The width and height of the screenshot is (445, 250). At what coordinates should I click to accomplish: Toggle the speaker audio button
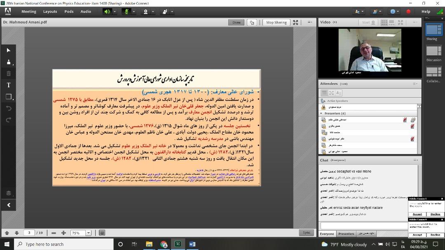coord(107,12)
